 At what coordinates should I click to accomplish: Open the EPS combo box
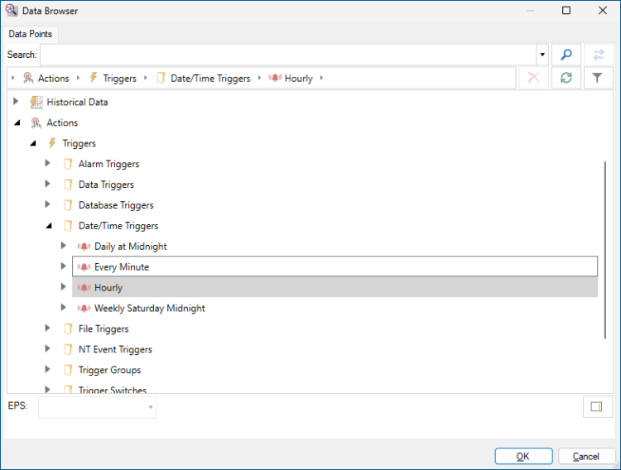click(x=98, y=407)
